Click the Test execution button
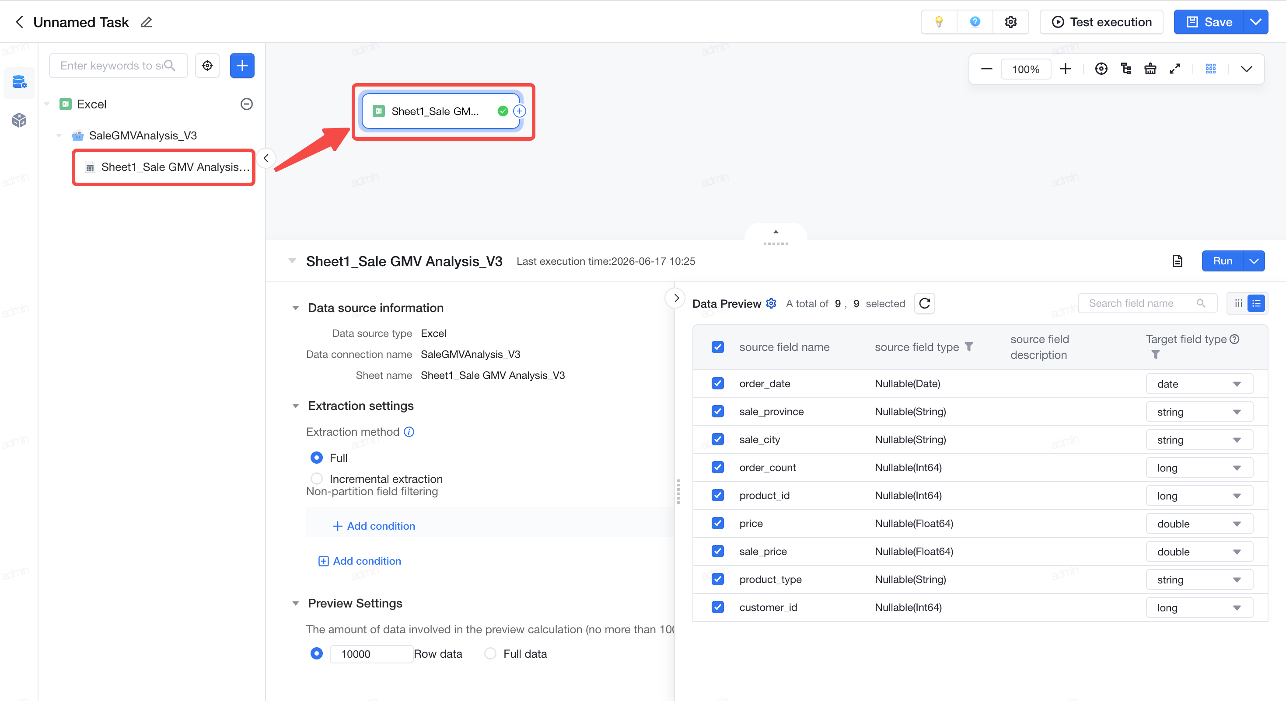This screenshot has height=701, width=1286. (1102, 22)
